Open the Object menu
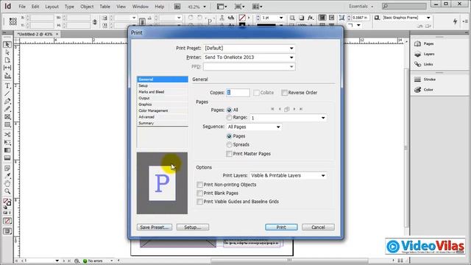This screenshot has width=471, height=265. point(87,7)
